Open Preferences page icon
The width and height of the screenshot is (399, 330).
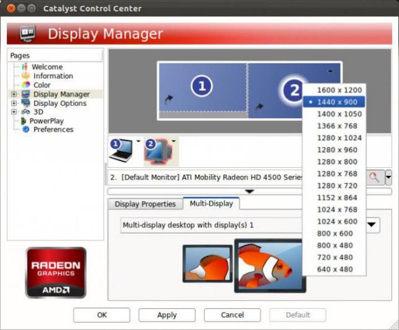(x=25, y=129)
